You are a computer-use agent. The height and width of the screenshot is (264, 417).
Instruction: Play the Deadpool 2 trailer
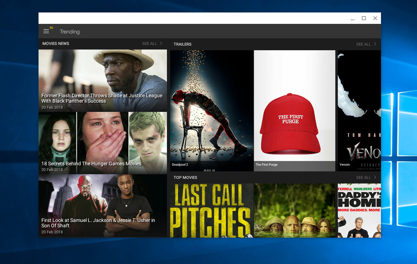pyautogui.click(x=212, y=111)
